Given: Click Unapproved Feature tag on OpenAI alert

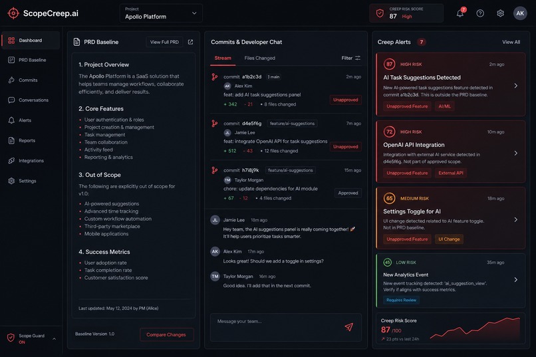Looking at the screenshot, I should point(407,173).
